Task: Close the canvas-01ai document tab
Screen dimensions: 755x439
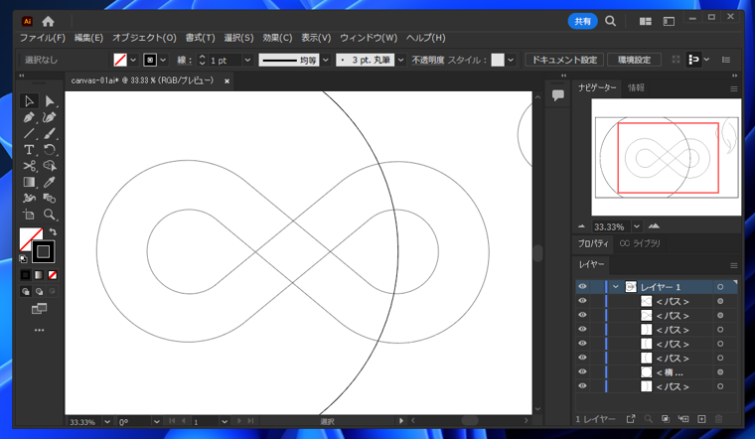Action: click(226, 81)
